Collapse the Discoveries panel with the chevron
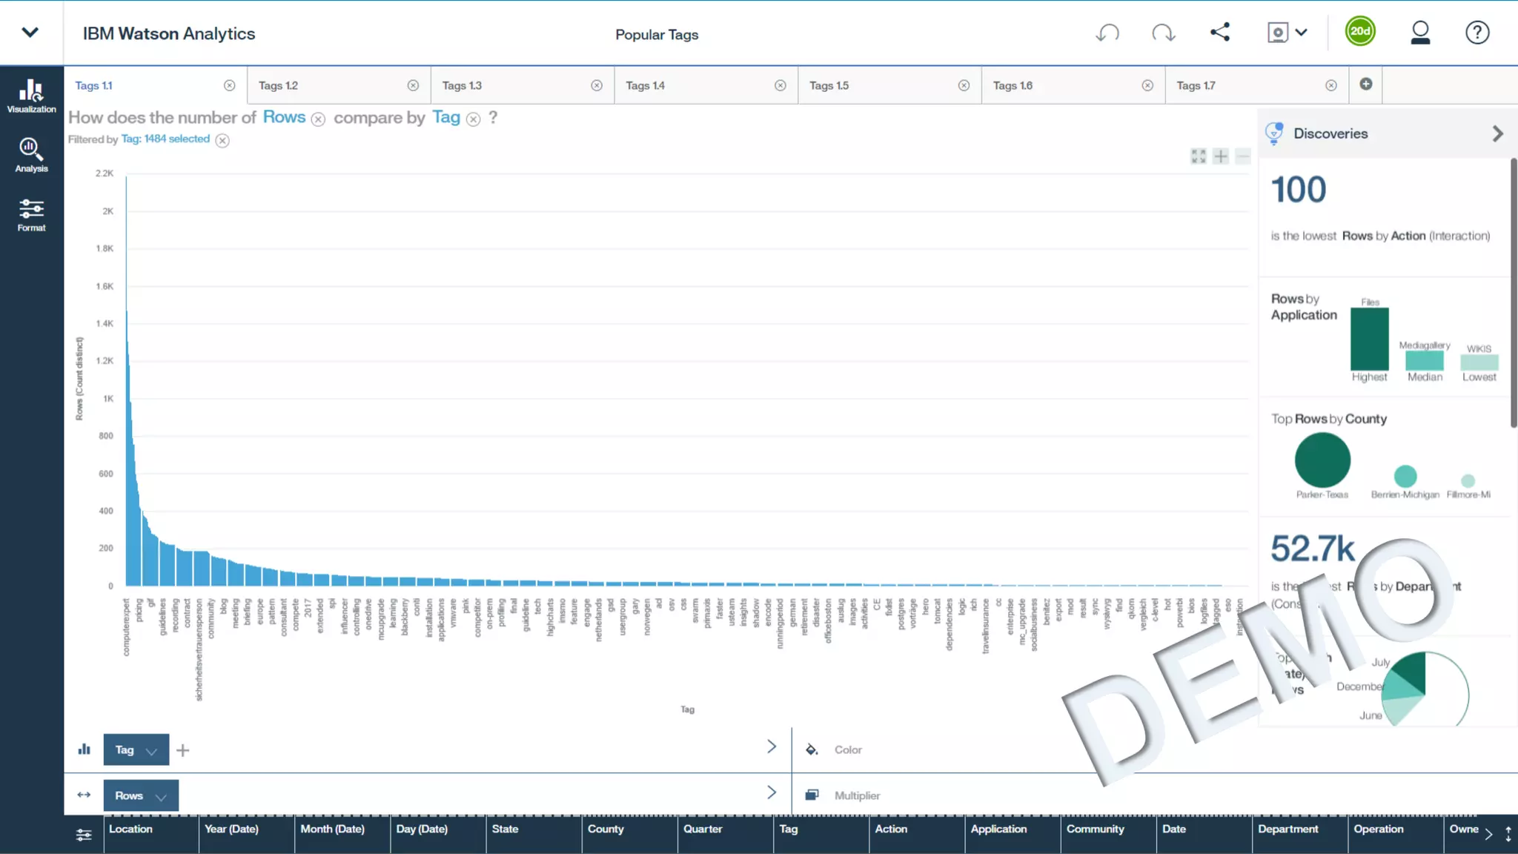 (x=1497, y=133)
